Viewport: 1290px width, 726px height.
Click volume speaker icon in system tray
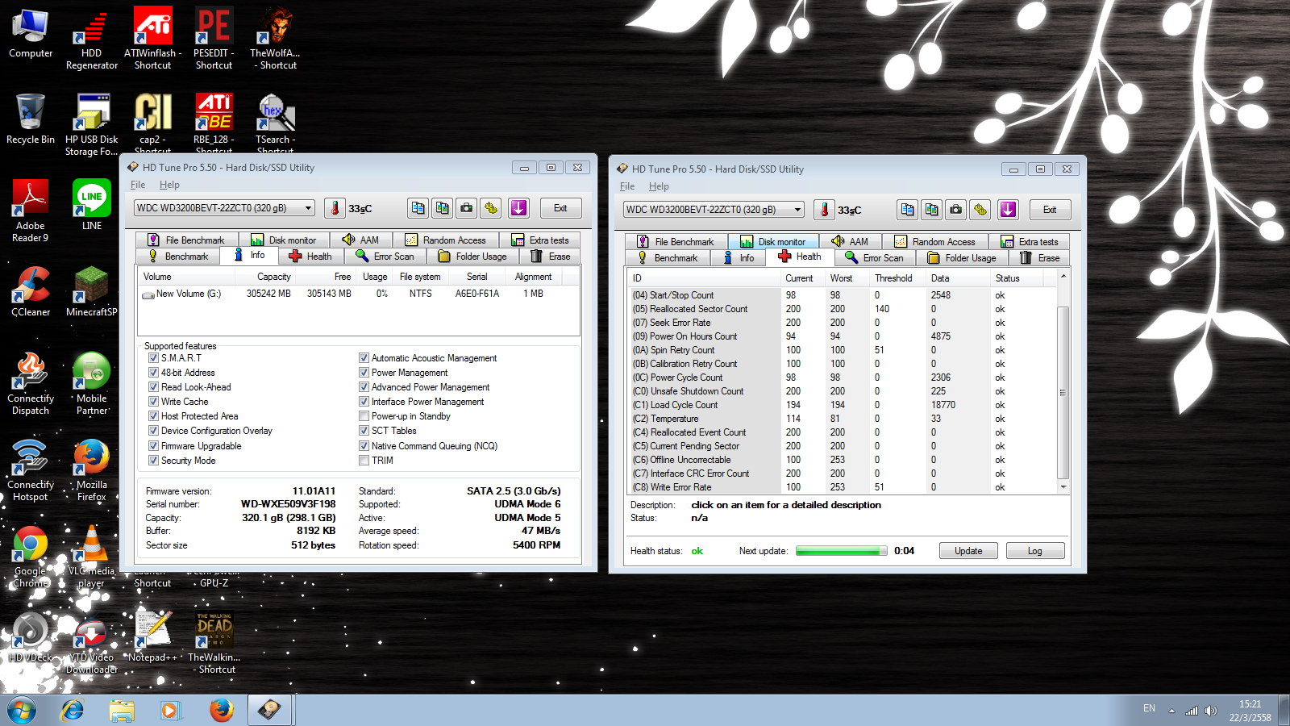pyautogui.click(x=1211, y=711)
